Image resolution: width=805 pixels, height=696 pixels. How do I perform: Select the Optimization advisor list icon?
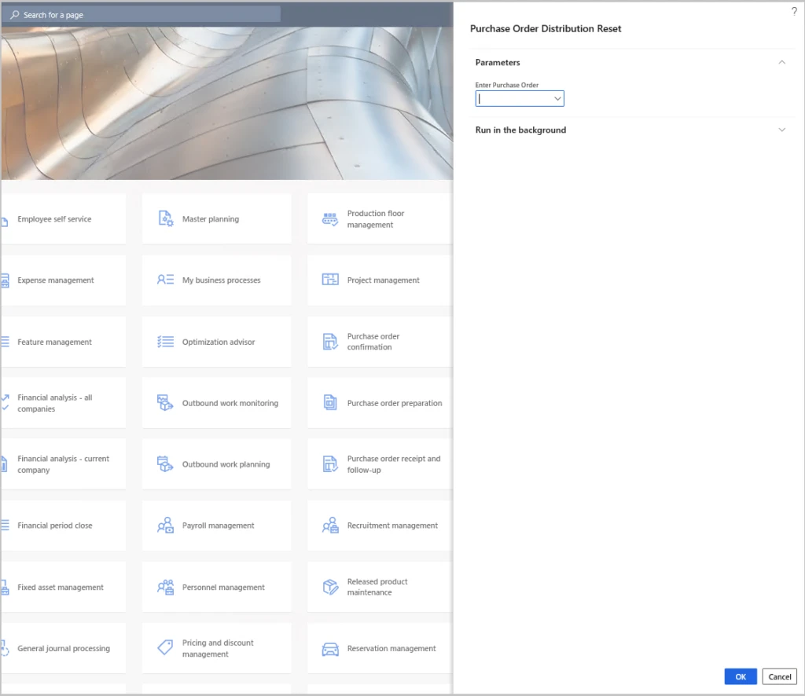click(x=165, y=342)
